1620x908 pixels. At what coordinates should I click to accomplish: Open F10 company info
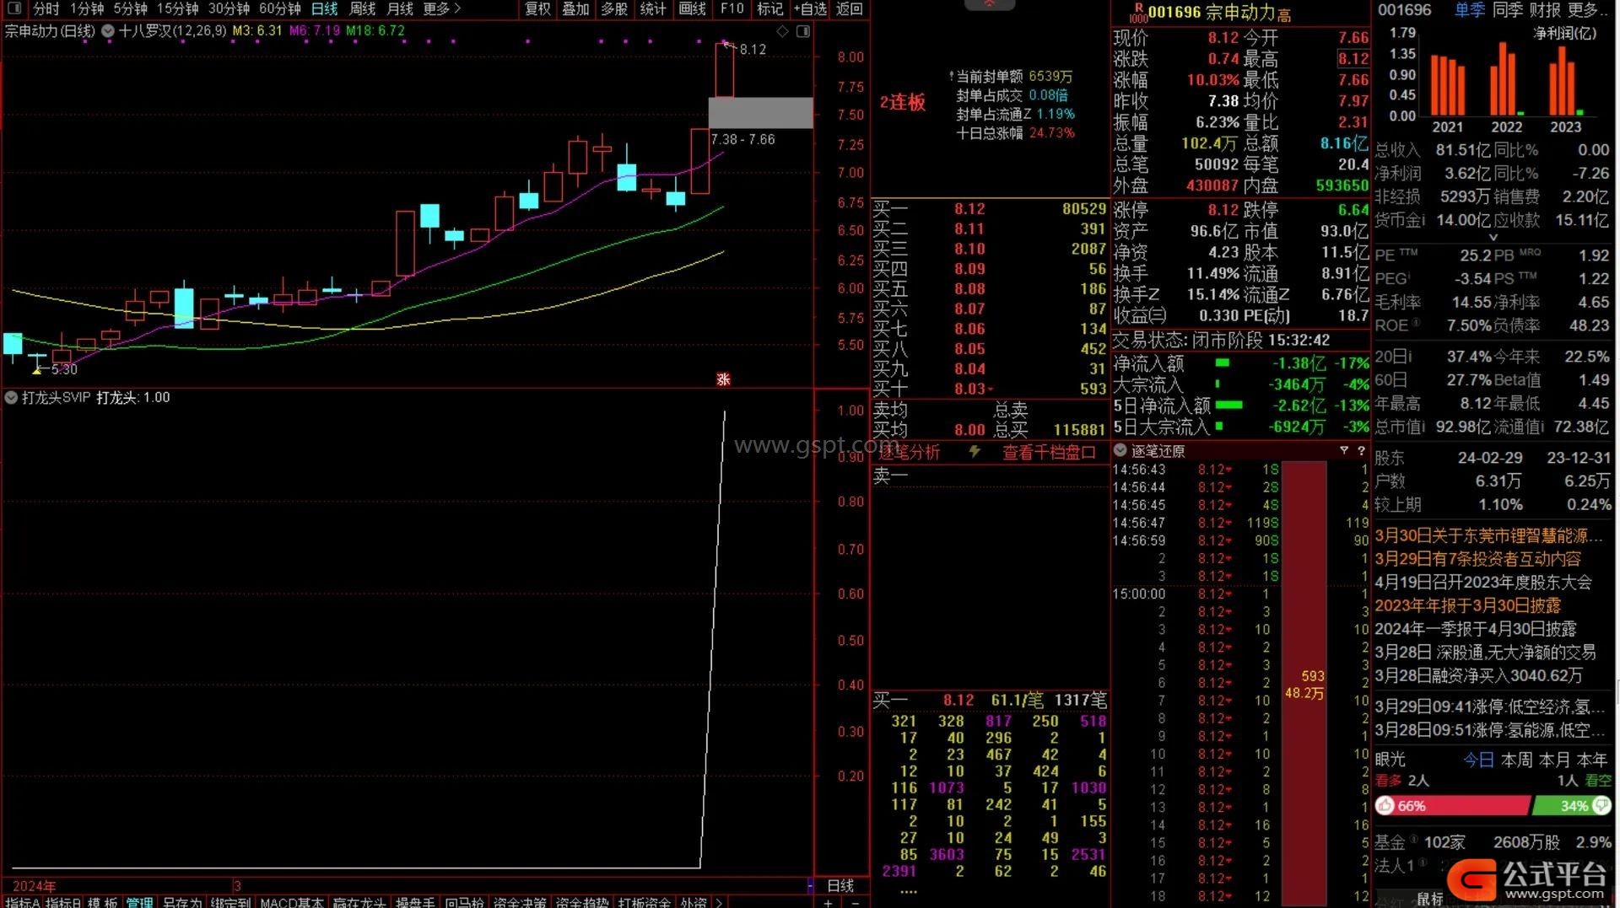[732, 8]
